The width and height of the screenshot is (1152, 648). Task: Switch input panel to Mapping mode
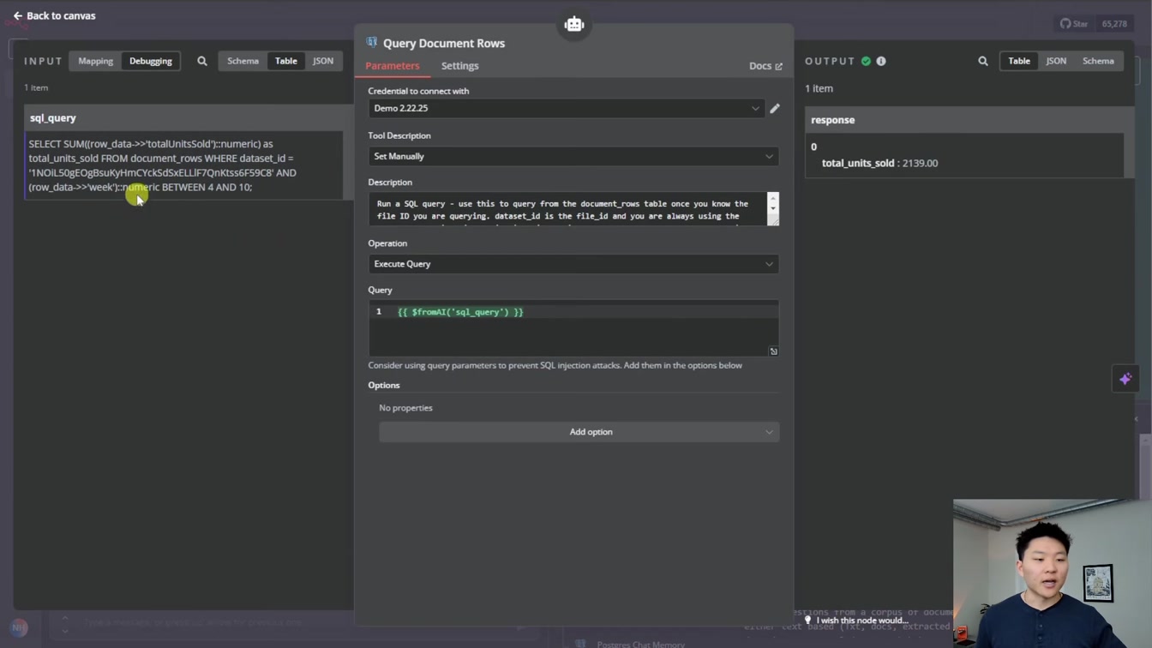[95, 61]
